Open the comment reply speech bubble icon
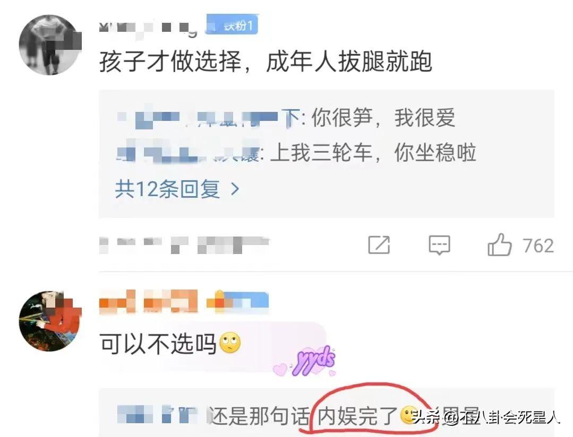Viewport: 573px width, 437px height. (x=439, y=245)
